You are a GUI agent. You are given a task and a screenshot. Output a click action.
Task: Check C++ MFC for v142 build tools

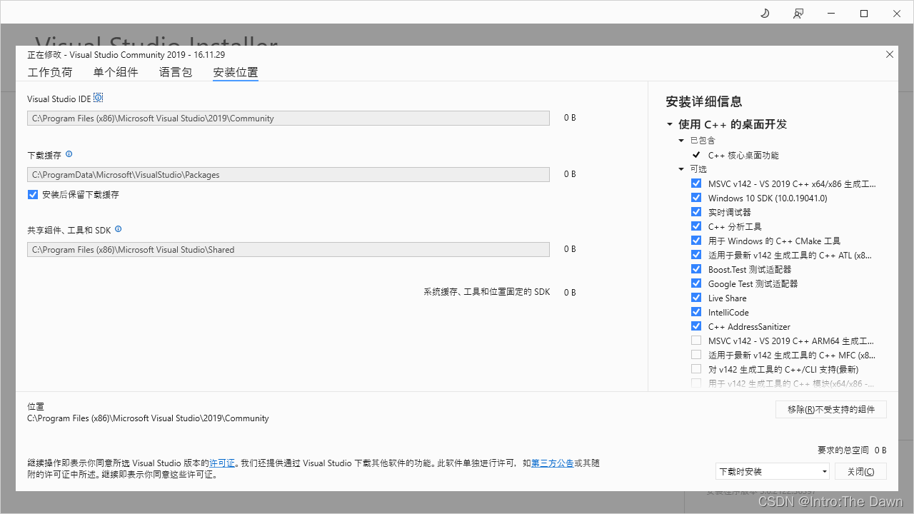pos(696,355)
